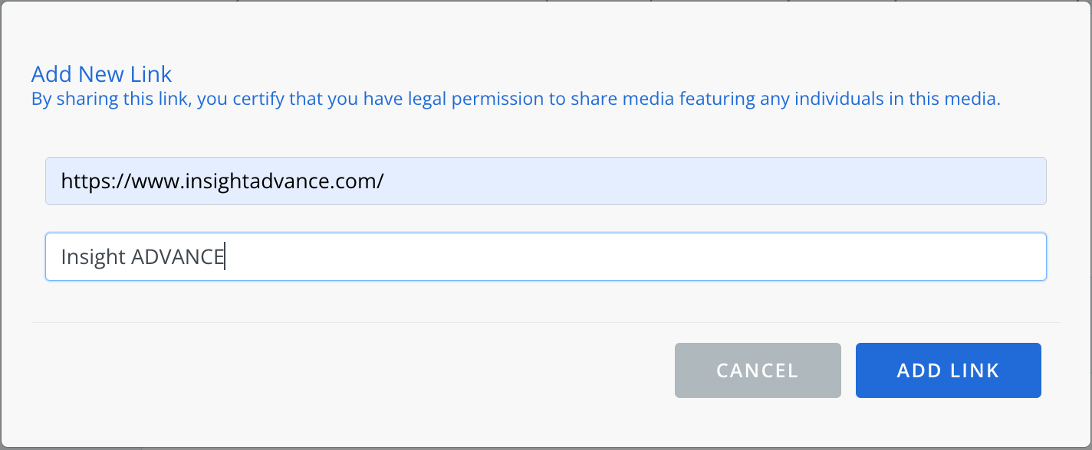Click the word Link in dialog heading
1092x450 pixels.
pos(156,74)
